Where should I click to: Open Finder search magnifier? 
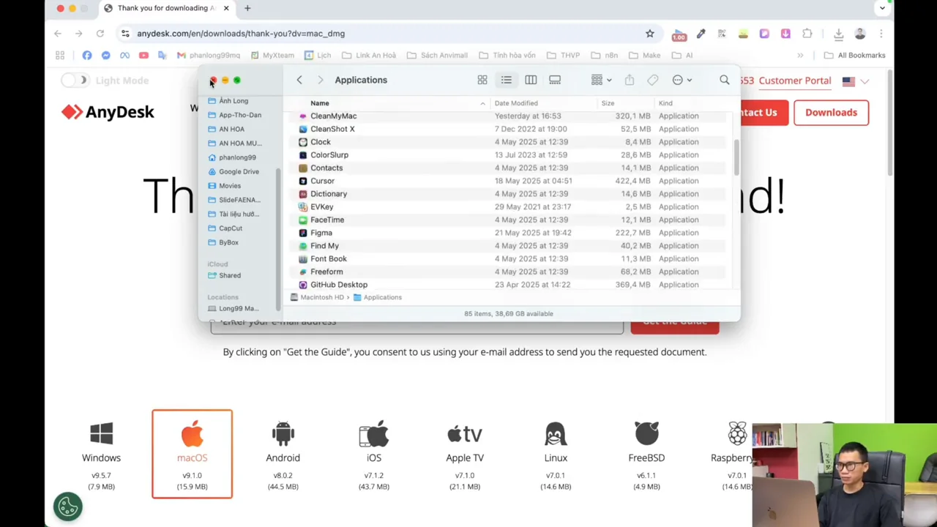[x=725, y=80]
